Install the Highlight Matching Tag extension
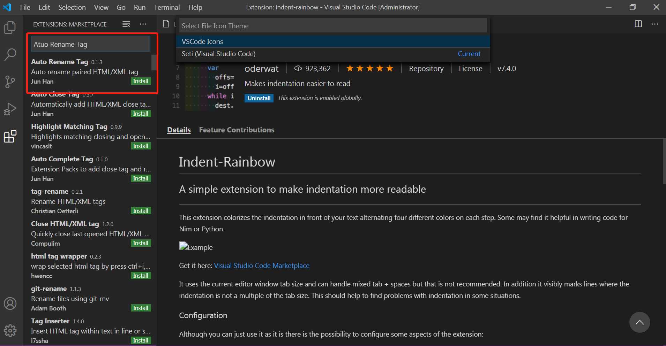The image size is (666, 346). 141,146
